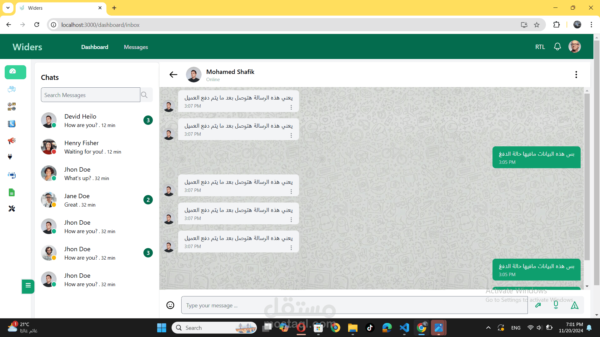This screenshot has height=337, width=600.
Task: Go to the Dashboard nav item
Action: 95,47
